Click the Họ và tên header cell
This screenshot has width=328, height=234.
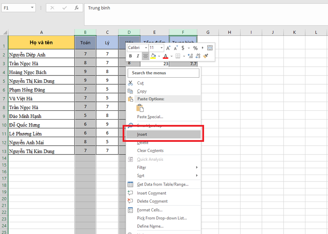[42, 42]
